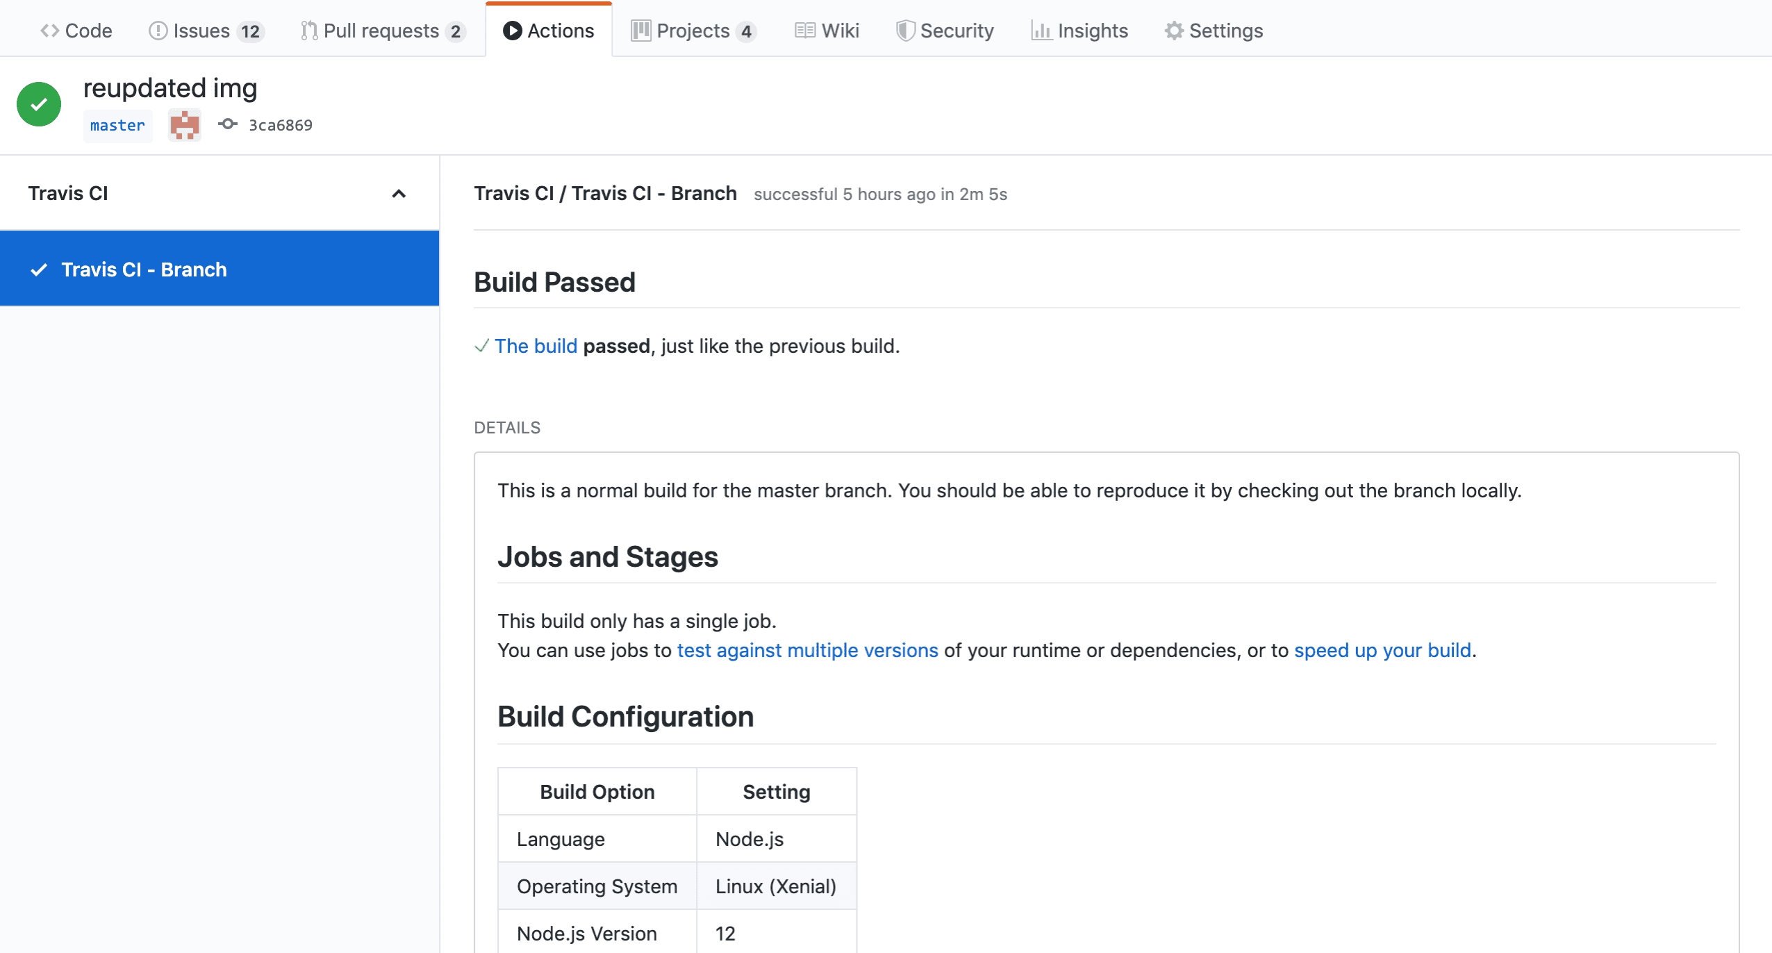The width and height of the screenshot is (1772, 953).
Task: Follow 'test against multiple versions' link
Action: pos(807,650)
